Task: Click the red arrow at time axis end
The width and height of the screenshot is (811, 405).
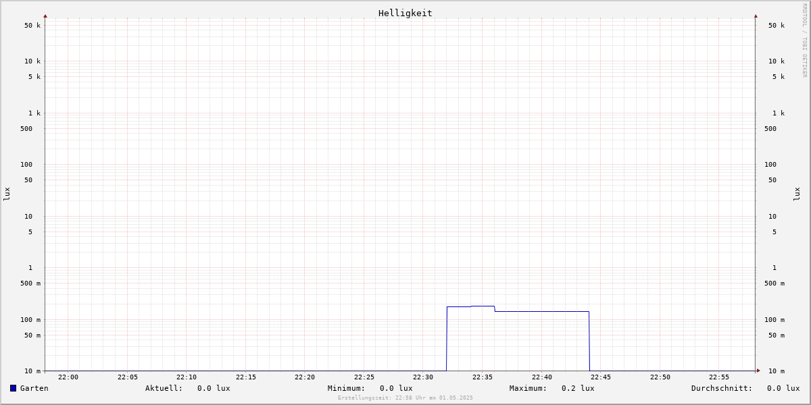Action: click(758, 371)
